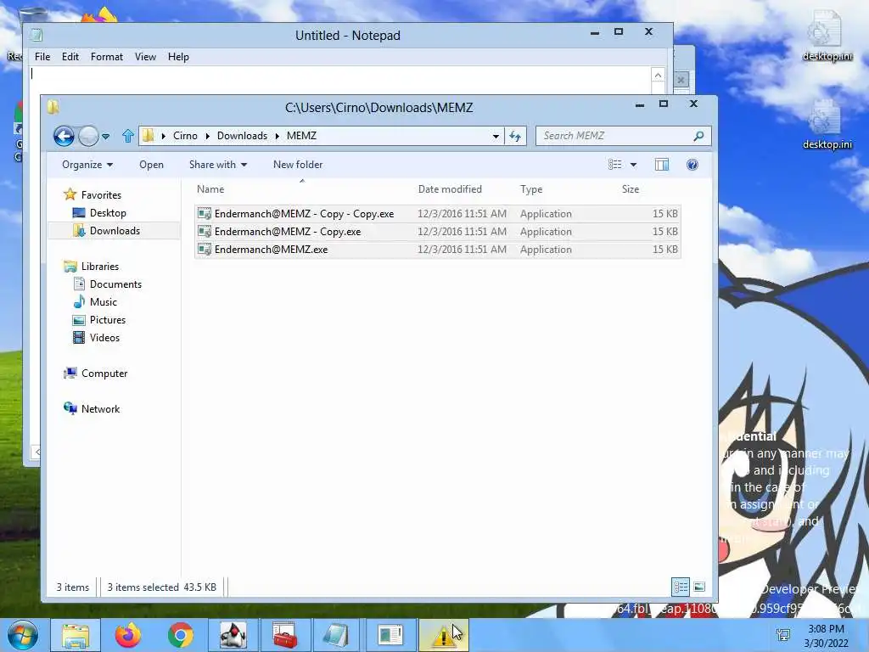The width and height of the screenshot is (869, 652).
Task: Click inside the Notepad text area
Action: point(339,81)
